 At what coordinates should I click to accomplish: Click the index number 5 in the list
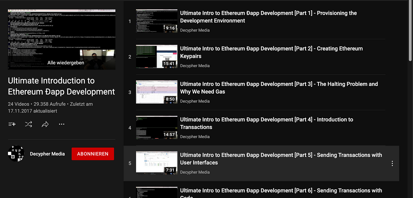[130, 163]
